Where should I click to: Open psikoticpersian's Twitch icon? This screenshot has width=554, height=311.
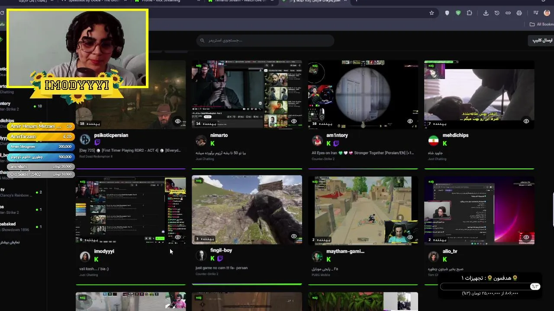pyautogui.click(x=97, y=143)
